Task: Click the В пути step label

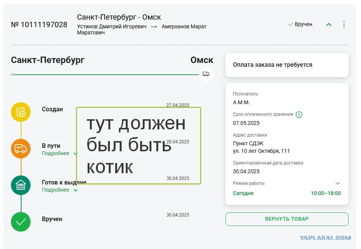Action: pyautogui.click(x=51, y=146)
